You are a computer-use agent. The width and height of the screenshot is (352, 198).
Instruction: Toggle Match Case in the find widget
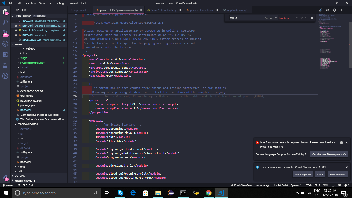(x=266, y=18)
